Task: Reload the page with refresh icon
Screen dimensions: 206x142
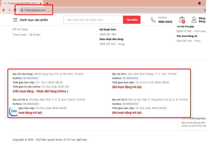Action: click(x=15, y=10)
